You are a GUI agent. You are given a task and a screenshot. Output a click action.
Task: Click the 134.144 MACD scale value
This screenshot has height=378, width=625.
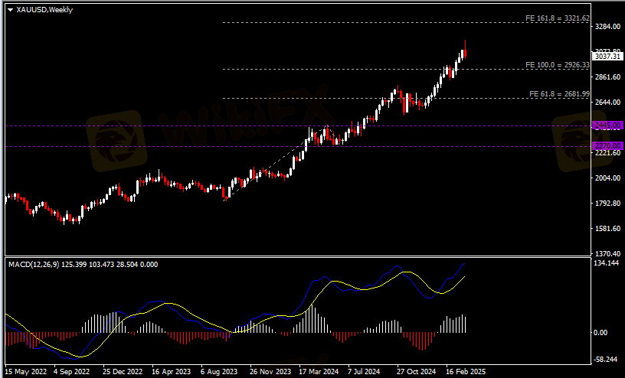tap(606, 263)
